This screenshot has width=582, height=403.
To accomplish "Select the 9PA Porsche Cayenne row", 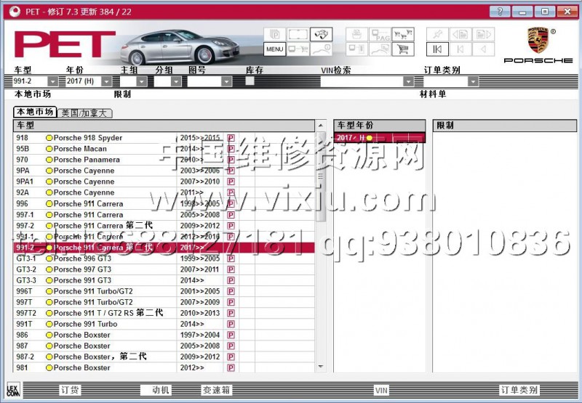I will coord(164,171).
